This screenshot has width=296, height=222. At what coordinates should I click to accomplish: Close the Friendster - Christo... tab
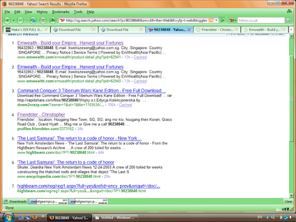point(236,29)
